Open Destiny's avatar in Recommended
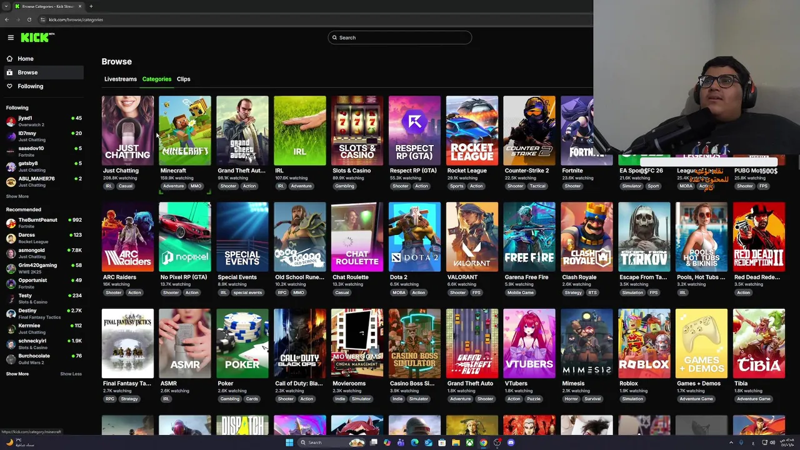Screen dimensions: 800x450 (11, 314)
